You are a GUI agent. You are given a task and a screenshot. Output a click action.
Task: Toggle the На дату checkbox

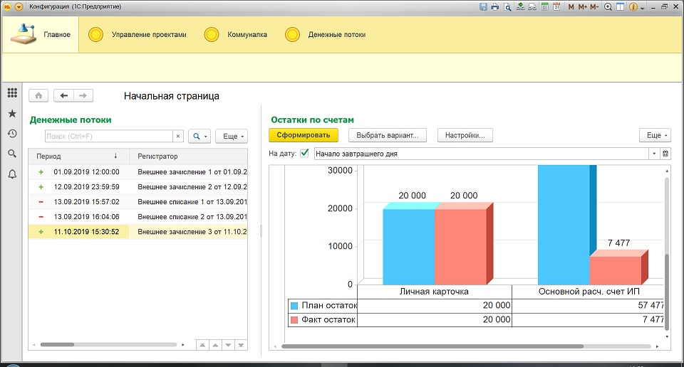[x=304, y=153]
